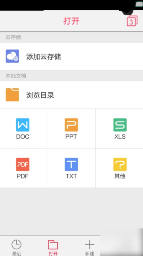Image resolution: width=143 pixels, height=256 pixels.
Task: Open the multi-document switcher showing 3
Action: coord(132,21)
